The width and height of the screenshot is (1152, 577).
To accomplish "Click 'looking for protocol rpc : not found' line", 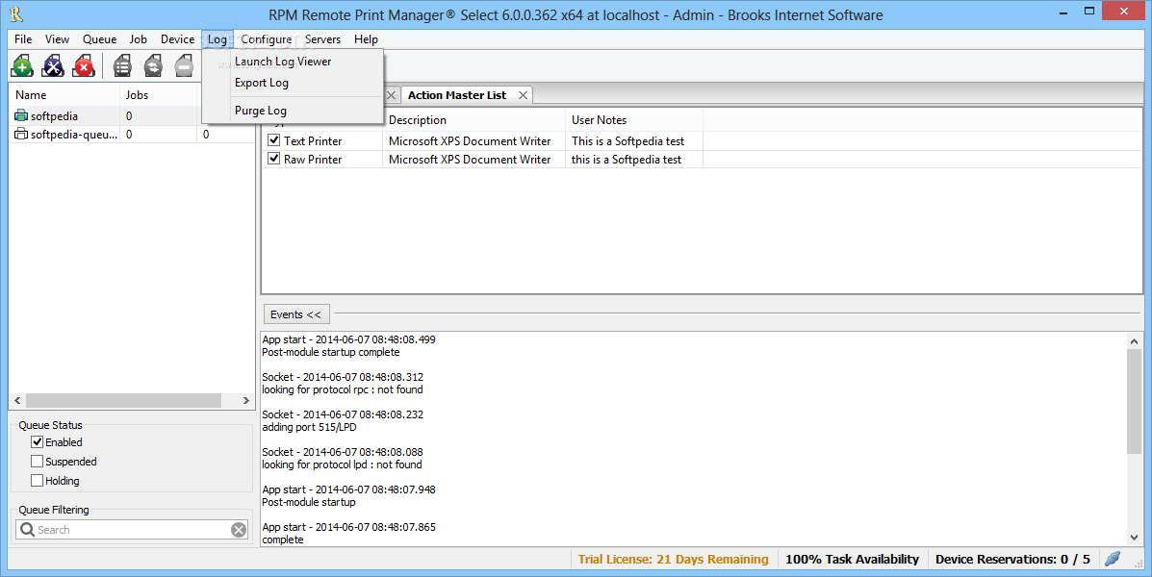I will pos(343,389).
